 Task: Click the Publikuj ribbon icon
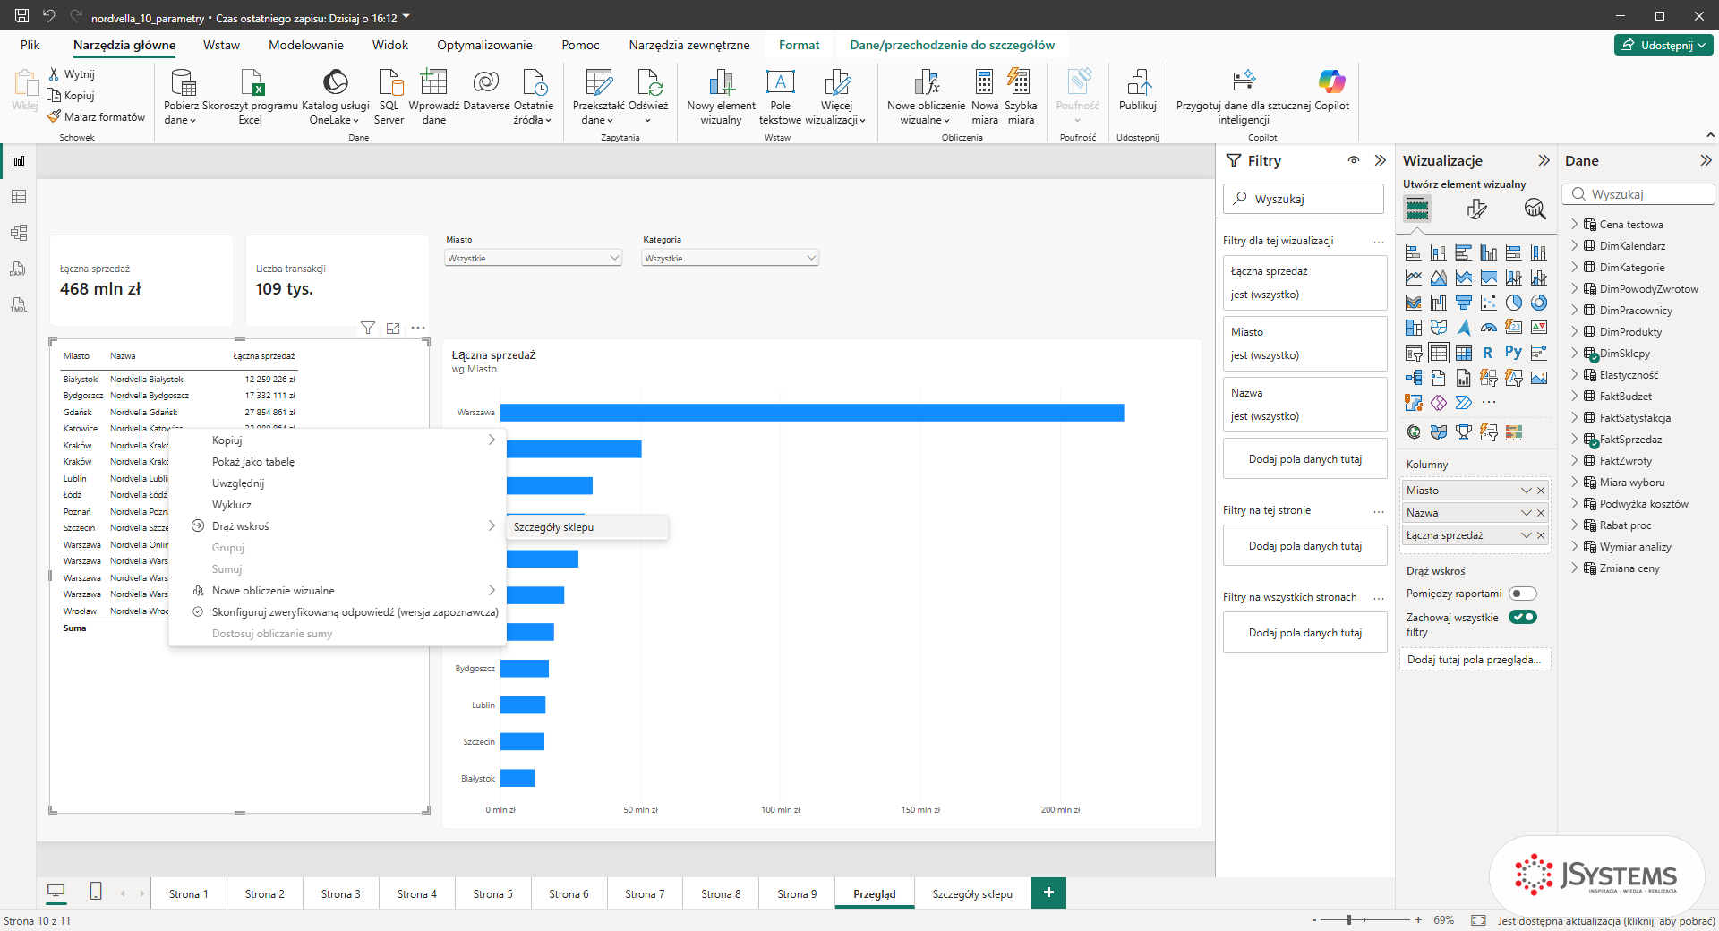point(1138,90)
